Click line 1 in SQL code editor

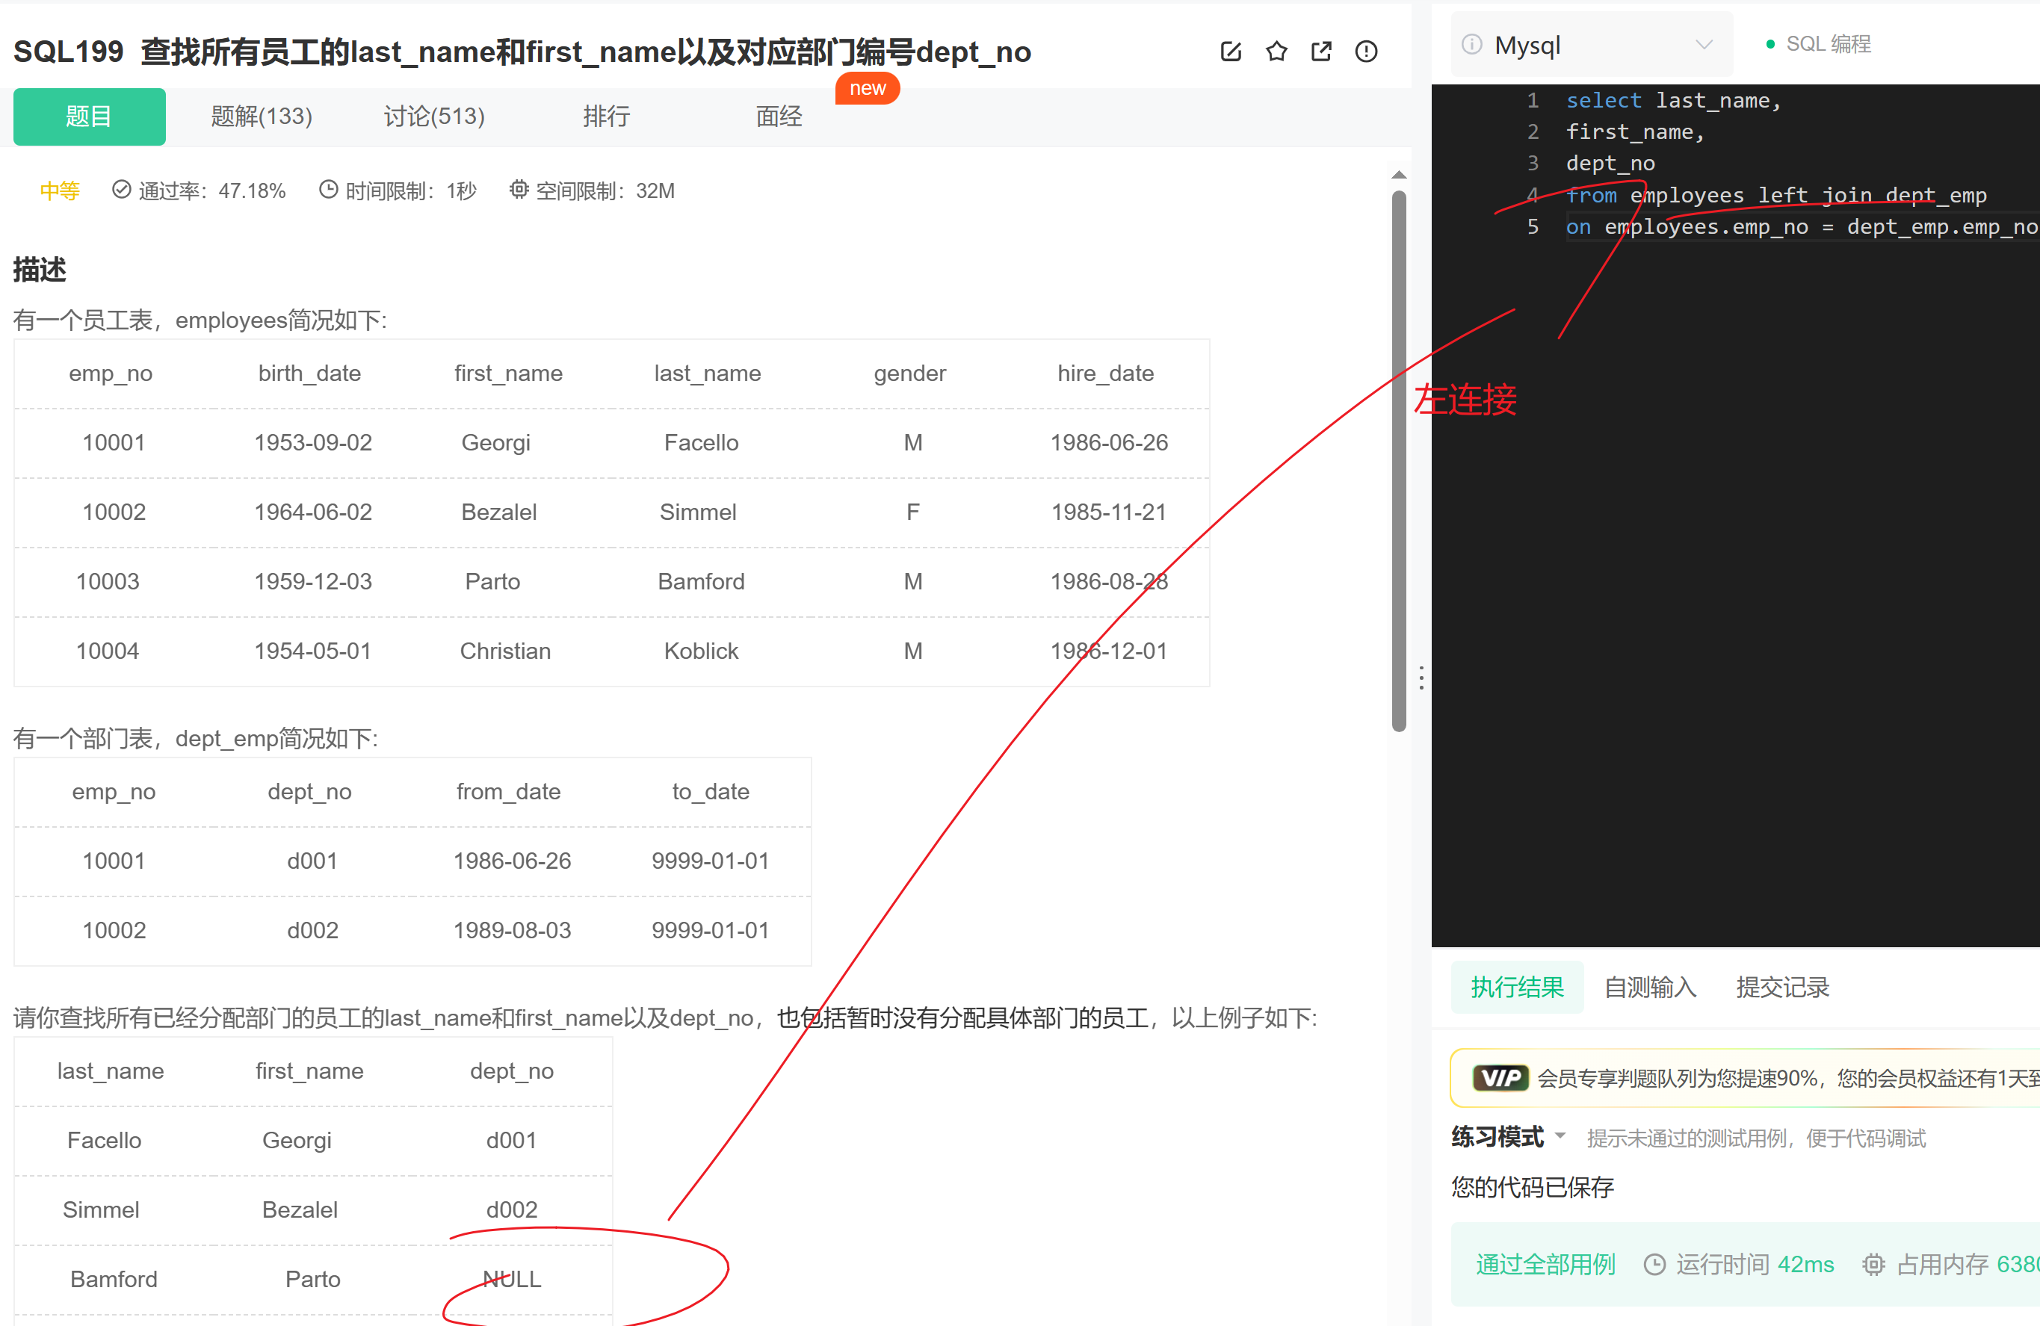1673,100
